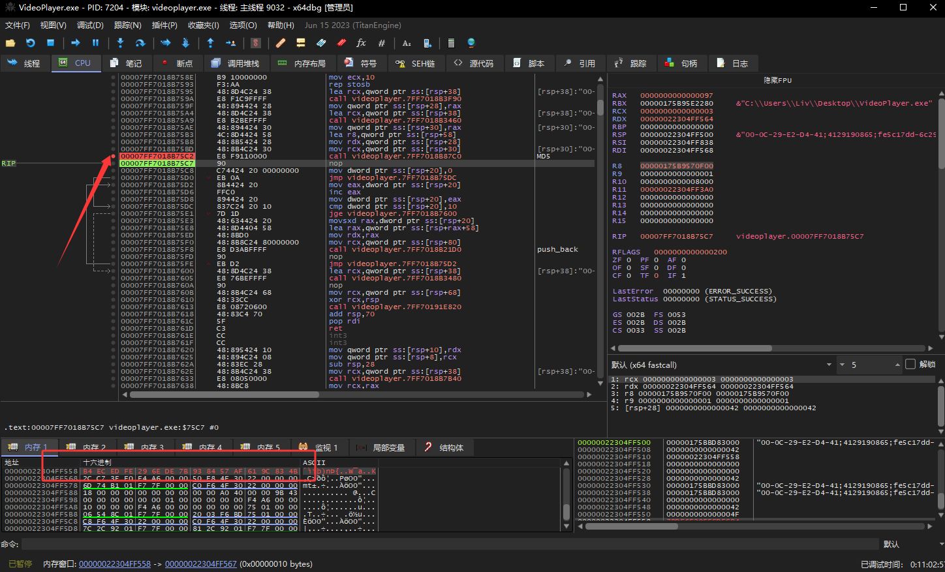Open the 调试(D) menu
The height and width of the screenshot is (572, 945).
90,25
